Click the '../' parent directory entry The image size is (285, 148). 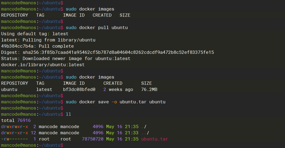coord(145,133)
